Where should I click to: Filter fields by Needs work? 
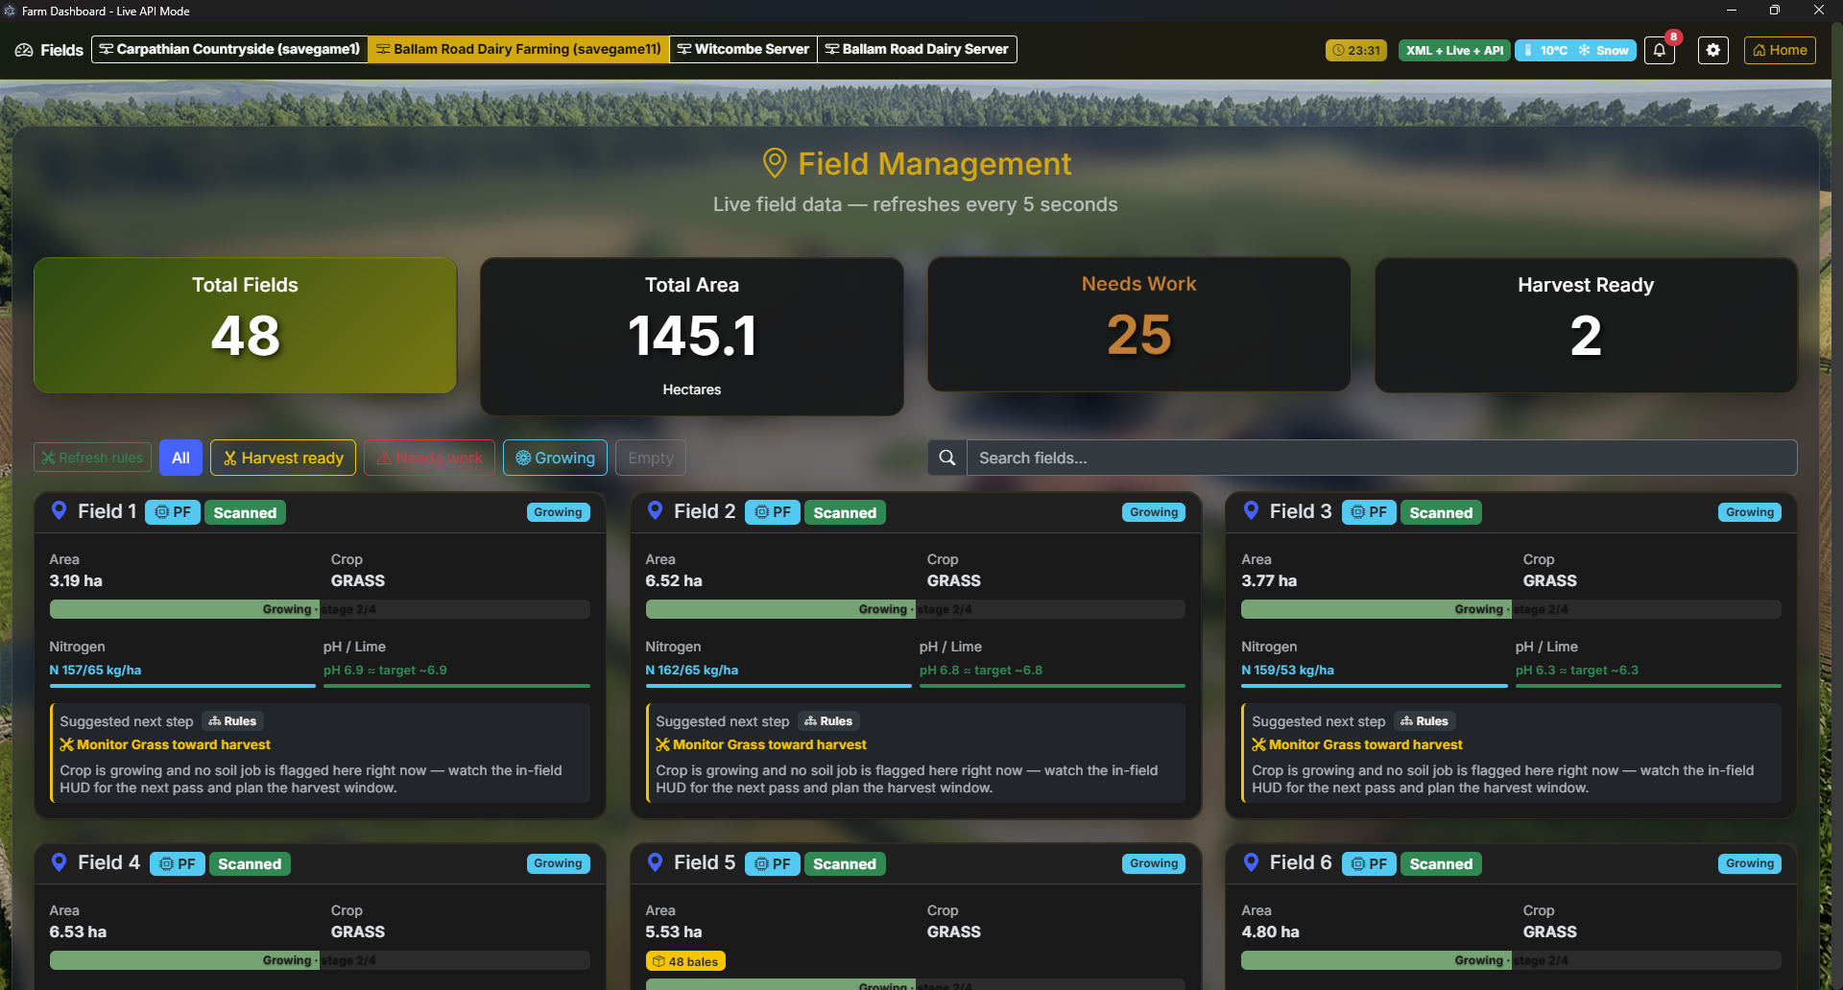[x=429, y=458]
